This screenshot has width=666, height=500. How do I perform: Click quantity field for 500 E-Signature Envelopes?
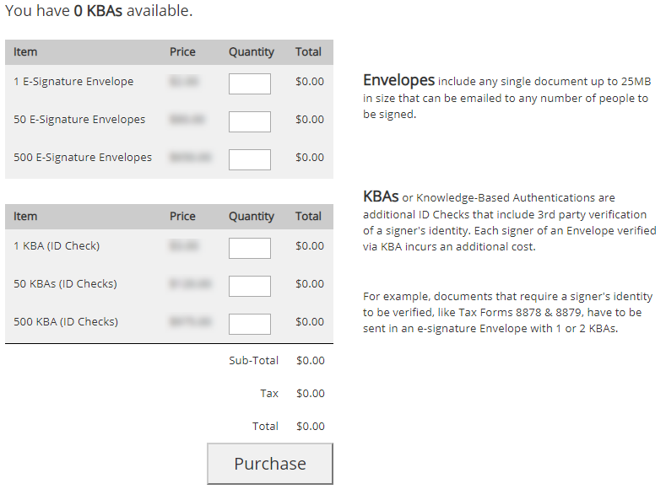click(x=250, y=159)
